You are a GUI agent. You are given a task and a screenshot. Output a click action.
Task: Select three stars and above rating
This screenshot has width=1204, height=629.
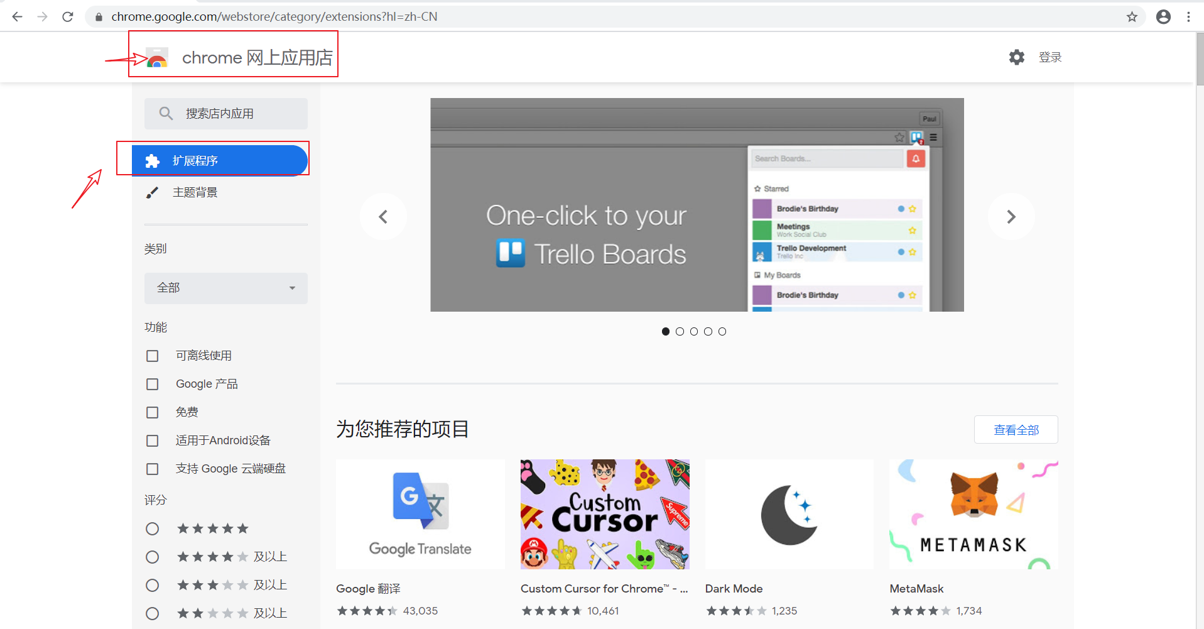[152, 585]
